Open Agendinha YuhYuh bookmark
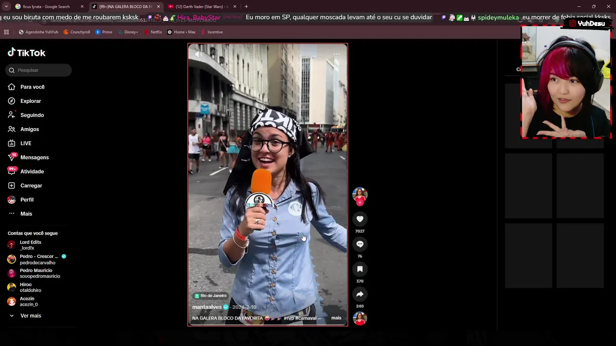The image size is (616, 346). point(38,32)
